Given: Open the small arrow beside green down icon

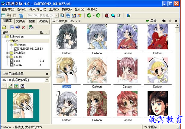Looking at the screenshot, I should [94, 15].
